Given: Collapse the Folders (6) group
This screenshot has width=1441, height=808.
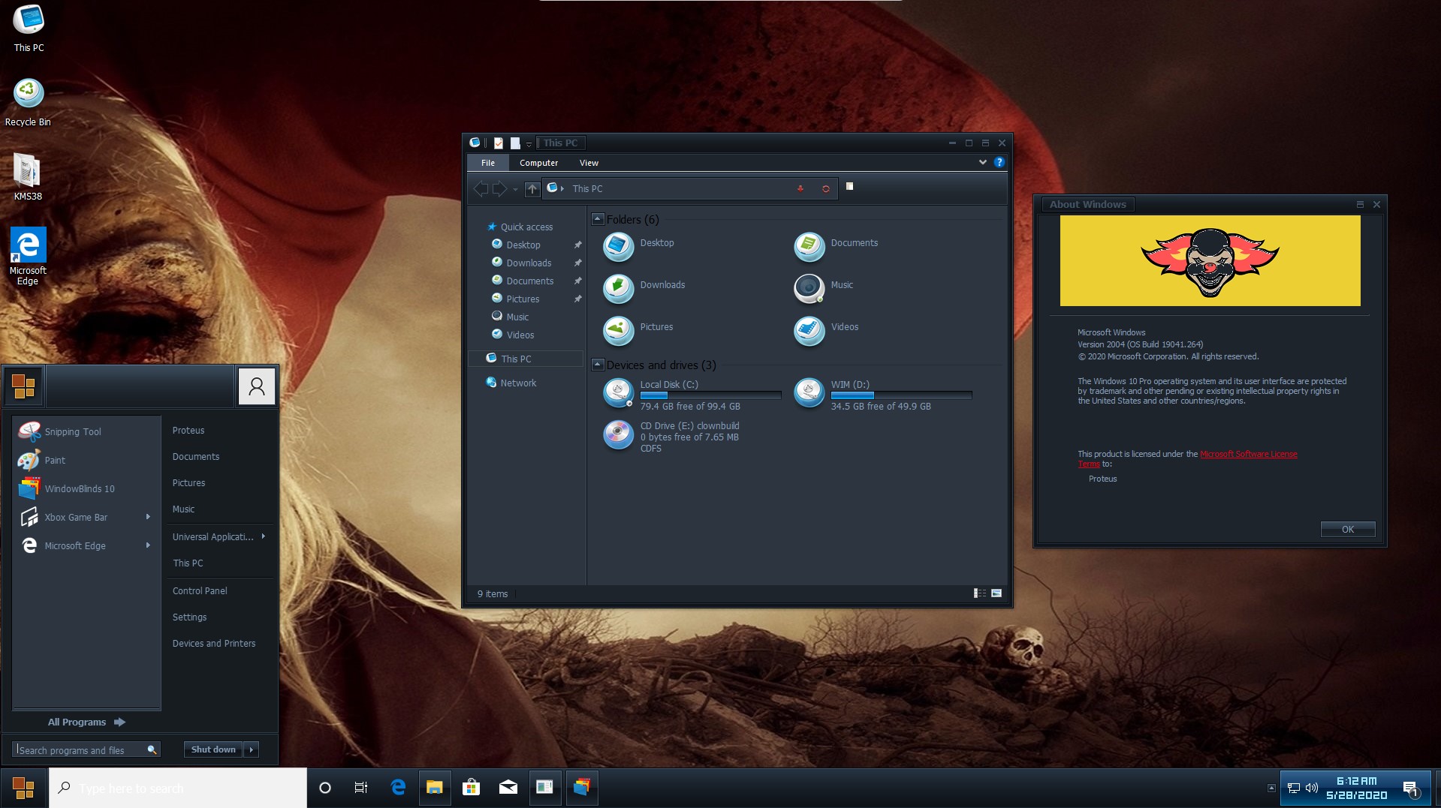Looking at the screenshot, I should (x=598, y=219).
